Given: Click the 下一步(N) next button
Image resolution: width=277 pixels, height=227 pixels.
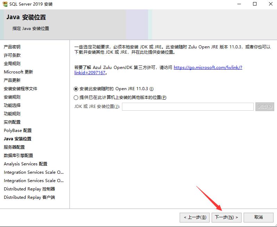Looking at the screenshot, I should point(226,217).
